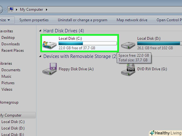
Task: Click the 26.1 GB free of 102 GB text
Action: (x=155, y=48)
